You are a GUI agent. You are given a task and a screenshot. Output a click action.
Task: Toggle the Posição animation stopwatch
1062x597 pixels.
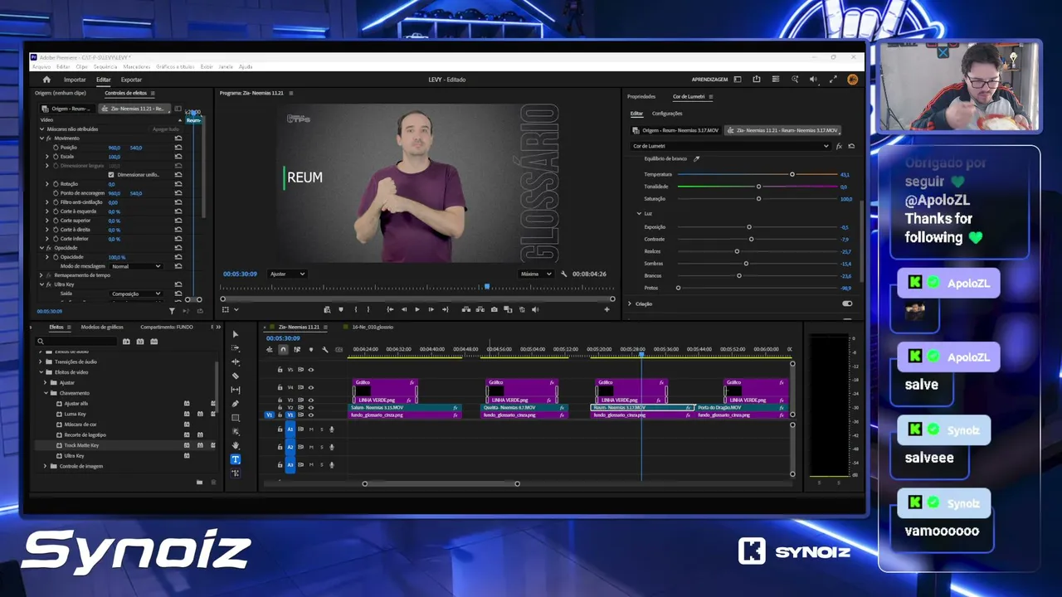tap(56, 148)
